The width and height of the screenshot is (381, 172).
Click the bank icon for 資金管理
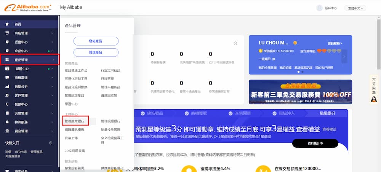point(7,131)
